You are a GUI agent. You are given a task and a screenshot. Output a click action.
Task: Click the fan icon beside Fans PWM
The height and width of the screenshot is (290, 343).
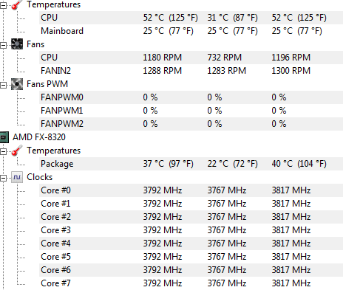pos(17,84)
